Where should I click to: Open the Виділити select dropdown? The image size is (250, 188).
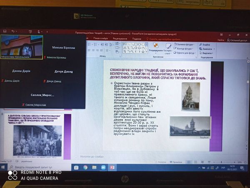click(x=206, y=53)
